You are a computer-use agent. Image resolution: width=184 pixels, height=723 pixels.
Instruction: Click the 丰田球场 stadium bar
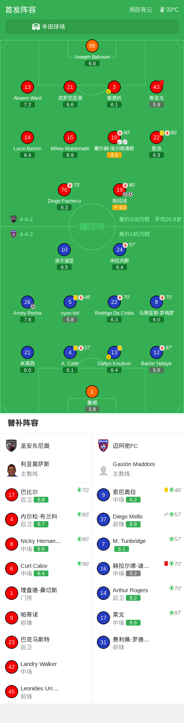point(92,27)
